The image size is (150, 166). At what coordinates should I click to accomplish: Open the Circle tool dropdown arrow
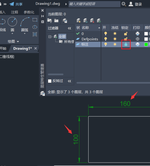[x=12, y=34]
